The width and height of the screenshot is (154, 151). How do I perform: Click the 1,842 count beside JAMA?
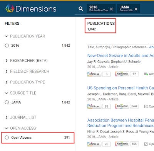(66, 102)
